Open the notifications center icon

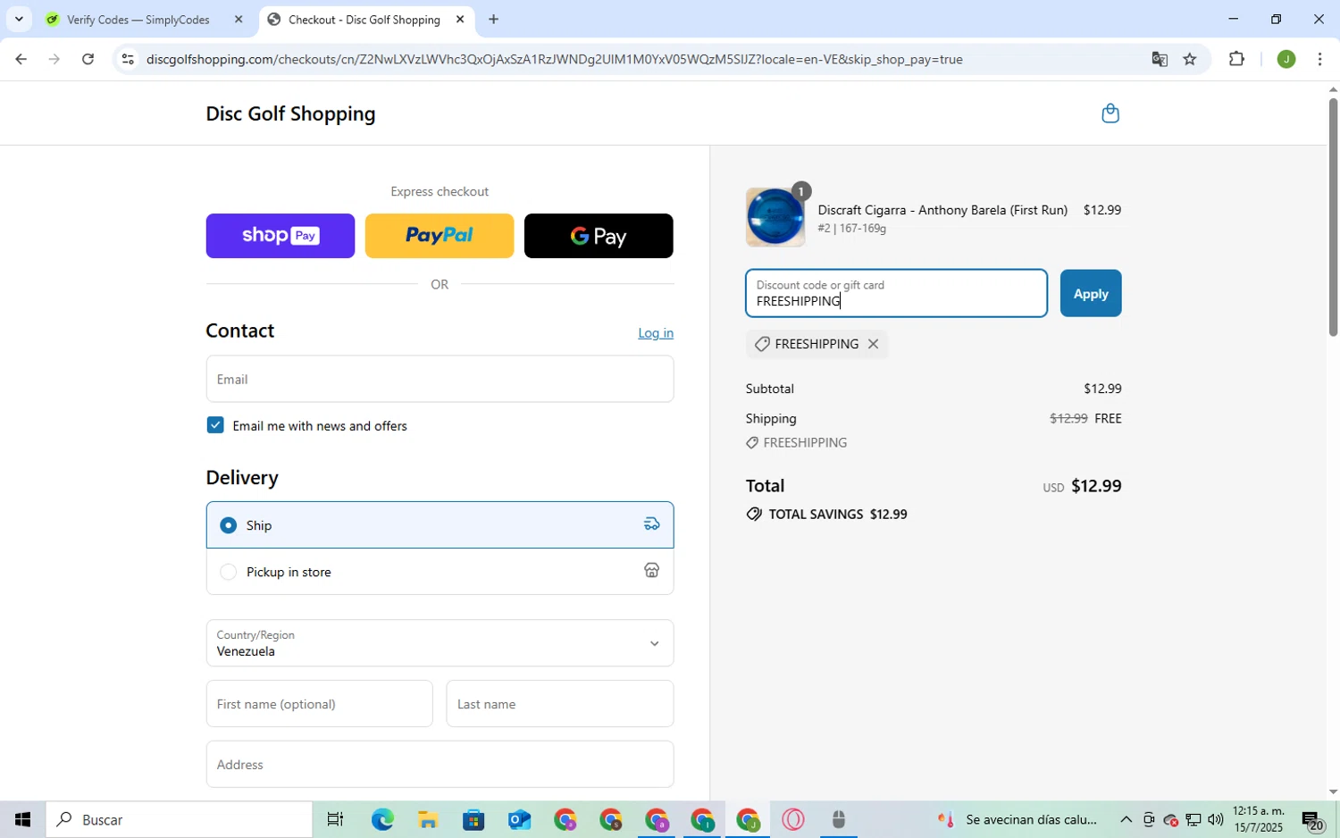1312,820
